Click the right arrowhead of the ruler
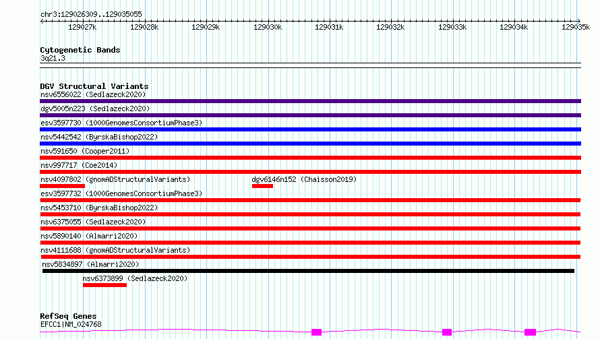The image size is (600, 339). (579, 21)
